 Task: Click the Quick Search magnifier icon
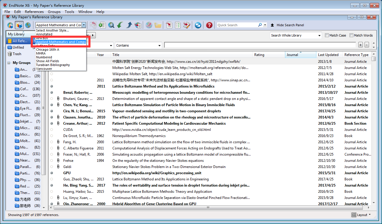260,25
